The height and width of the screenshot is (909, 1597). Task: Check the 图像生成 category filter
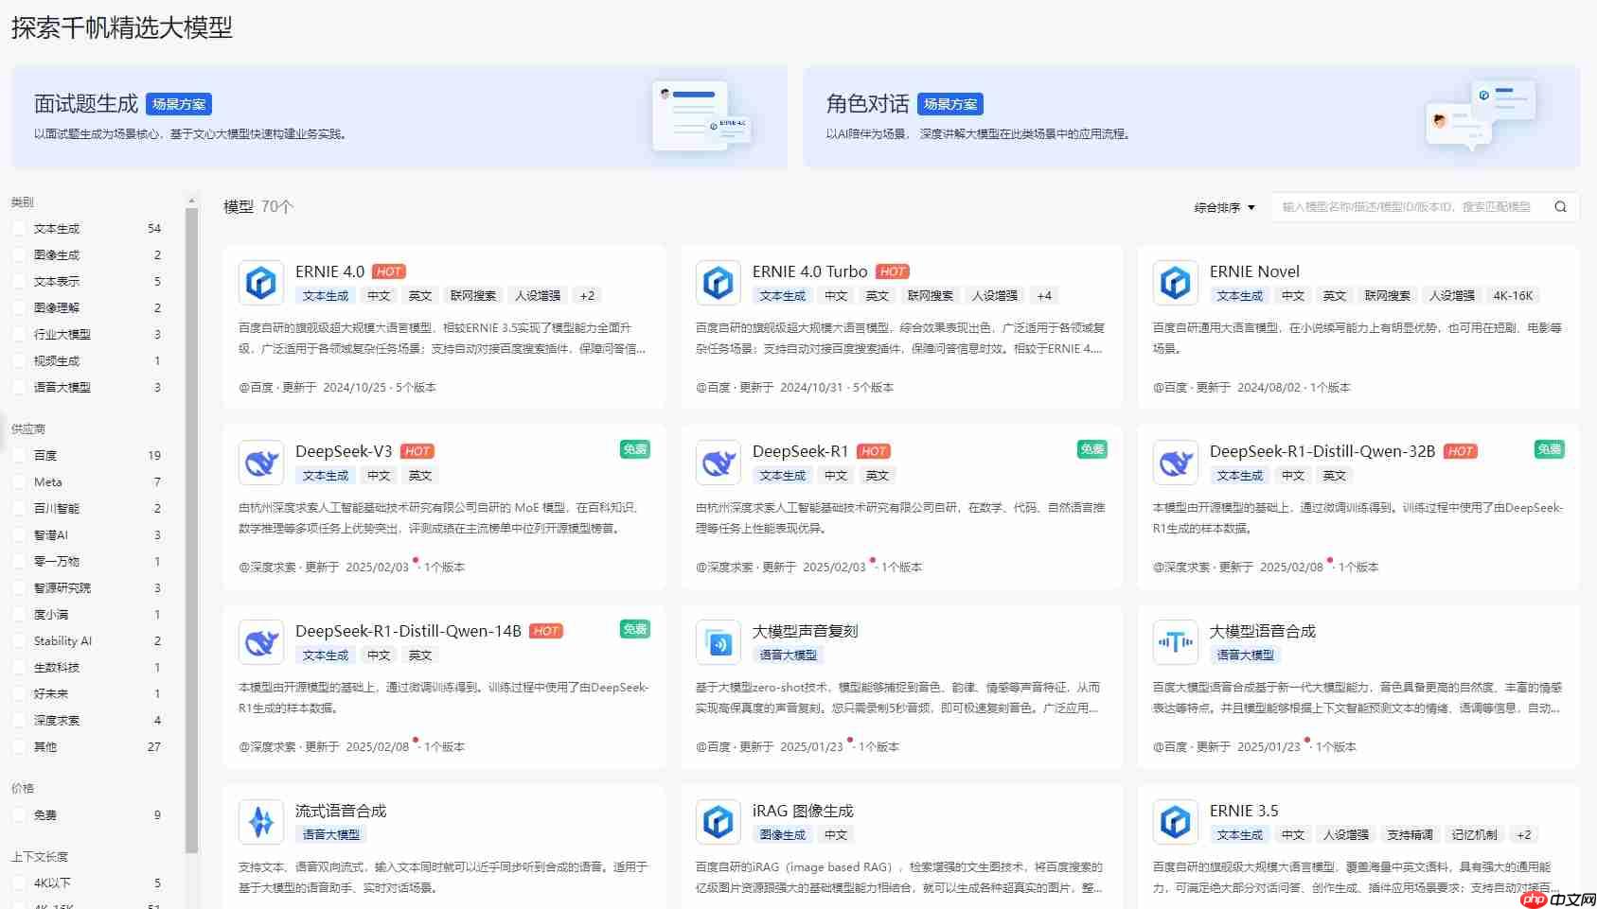[x=19, y=254]
